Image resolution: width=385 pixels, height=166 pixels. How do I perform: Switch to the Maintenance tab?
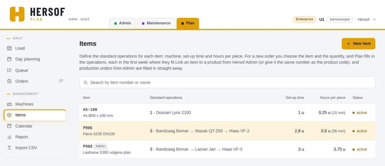(x=156, y=23)
